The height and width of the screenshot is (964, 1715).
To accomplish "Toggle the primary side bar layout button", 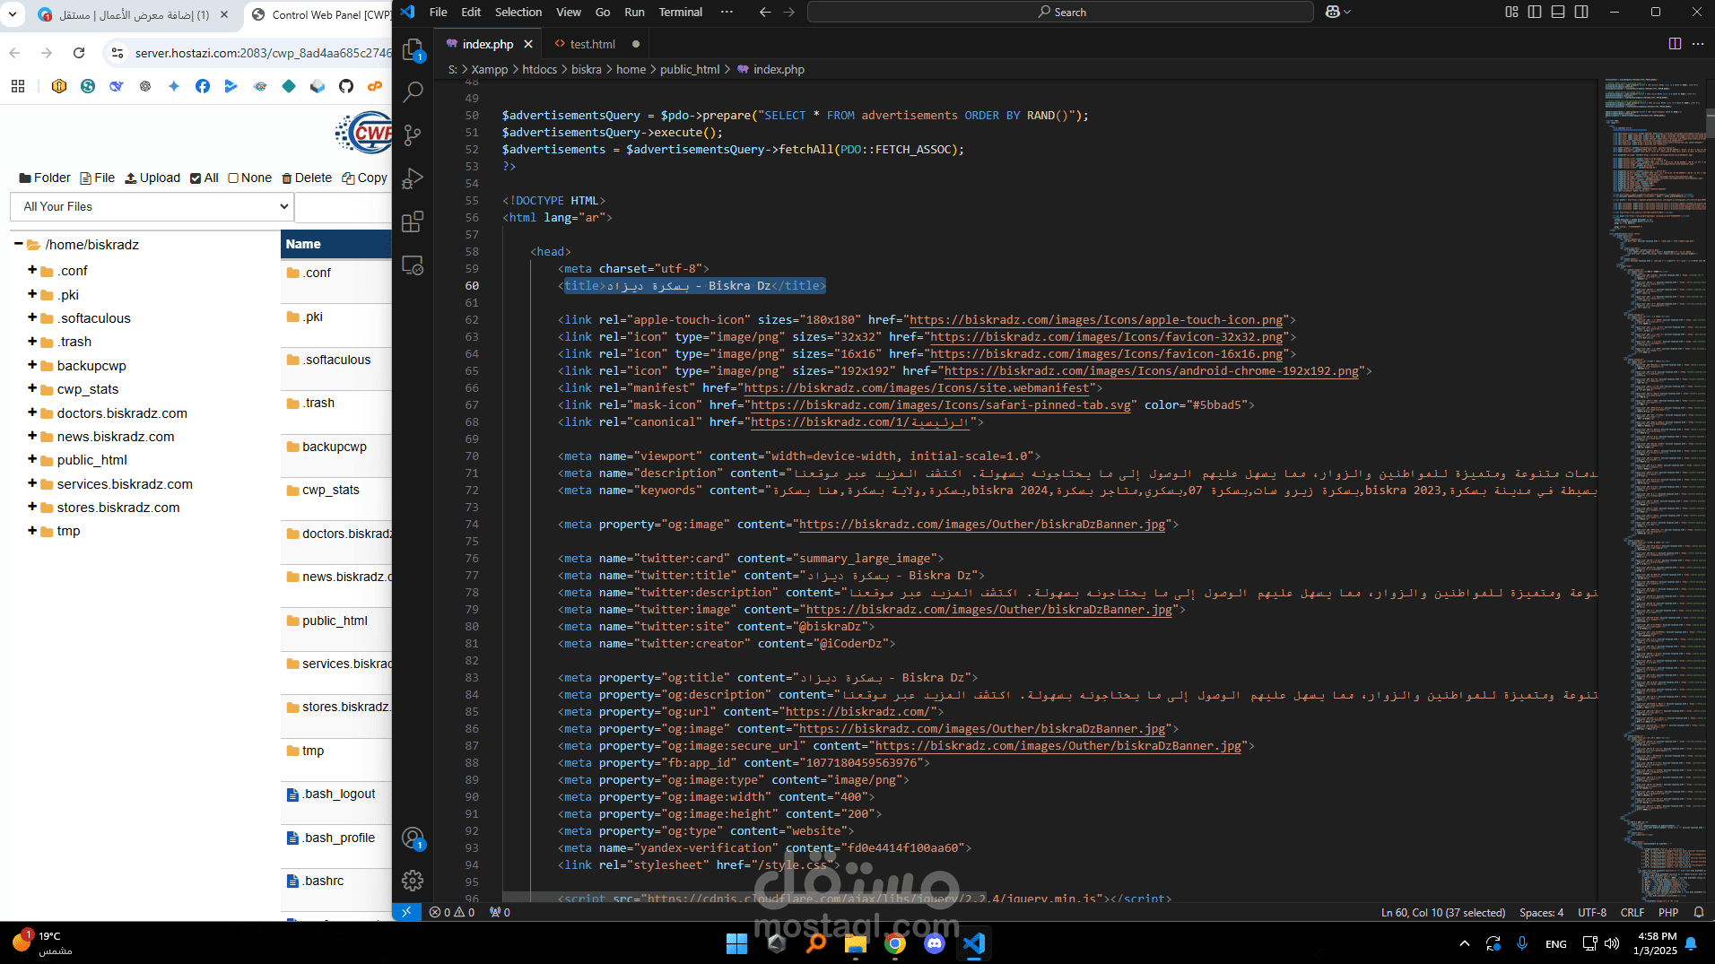I will click(x=1535, y=12).
